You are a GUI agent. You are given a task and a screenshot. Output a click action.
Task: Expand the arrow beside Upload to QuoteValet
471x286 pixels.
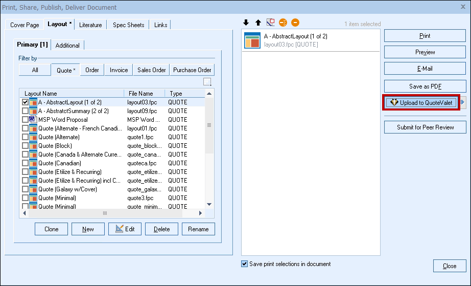[x=463, y=102]
